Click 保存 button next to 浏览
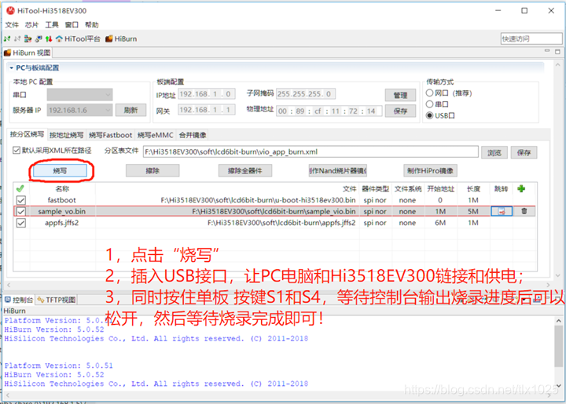This screenshot has width=566, height=404. pos(524,153)
